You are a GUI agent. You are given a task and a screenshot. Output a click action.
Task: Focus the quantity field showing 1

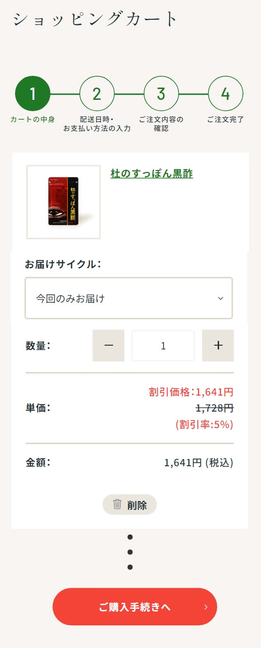(x=163, y=346)
